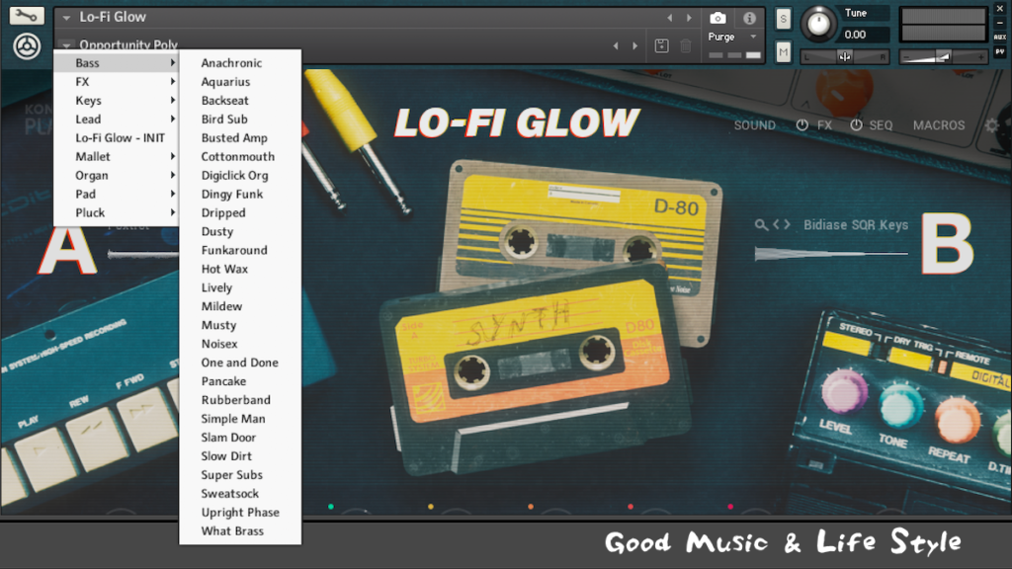
Task: Expand the Pad submenu
Action: (x=117, y=194)
